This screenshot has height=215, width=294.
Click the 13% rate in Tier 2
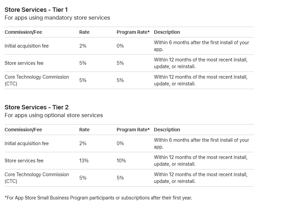coord(84,161)
